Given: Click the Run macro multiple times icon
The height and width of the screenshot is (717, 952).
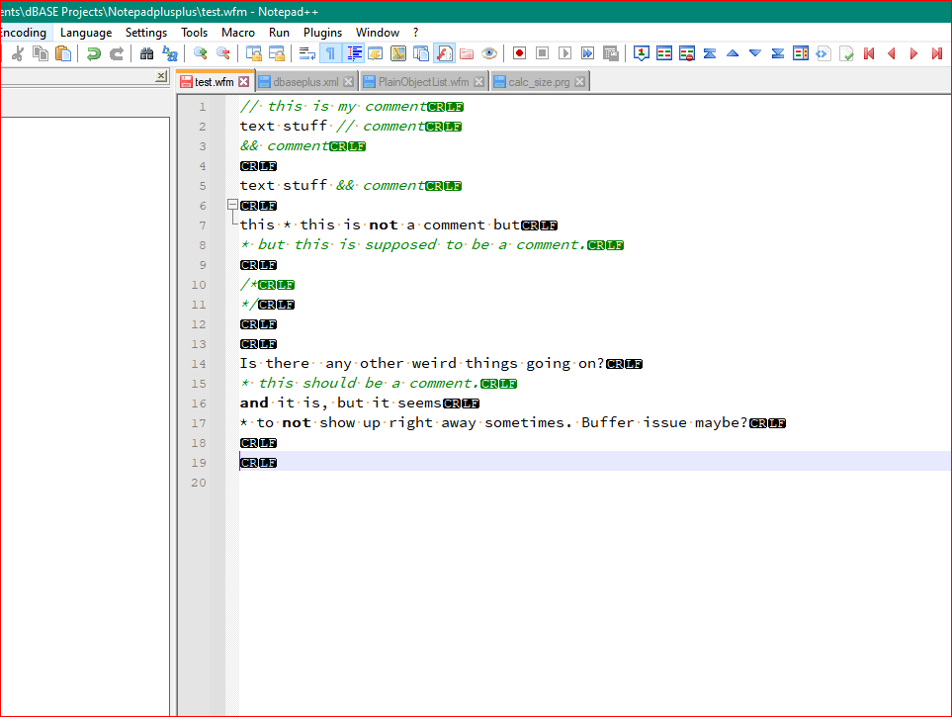Looking at the screenshot, I should (x=588, y=53).
